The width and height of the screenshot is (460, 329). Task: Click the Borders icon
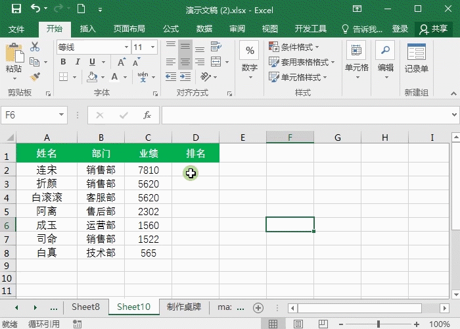63,77
